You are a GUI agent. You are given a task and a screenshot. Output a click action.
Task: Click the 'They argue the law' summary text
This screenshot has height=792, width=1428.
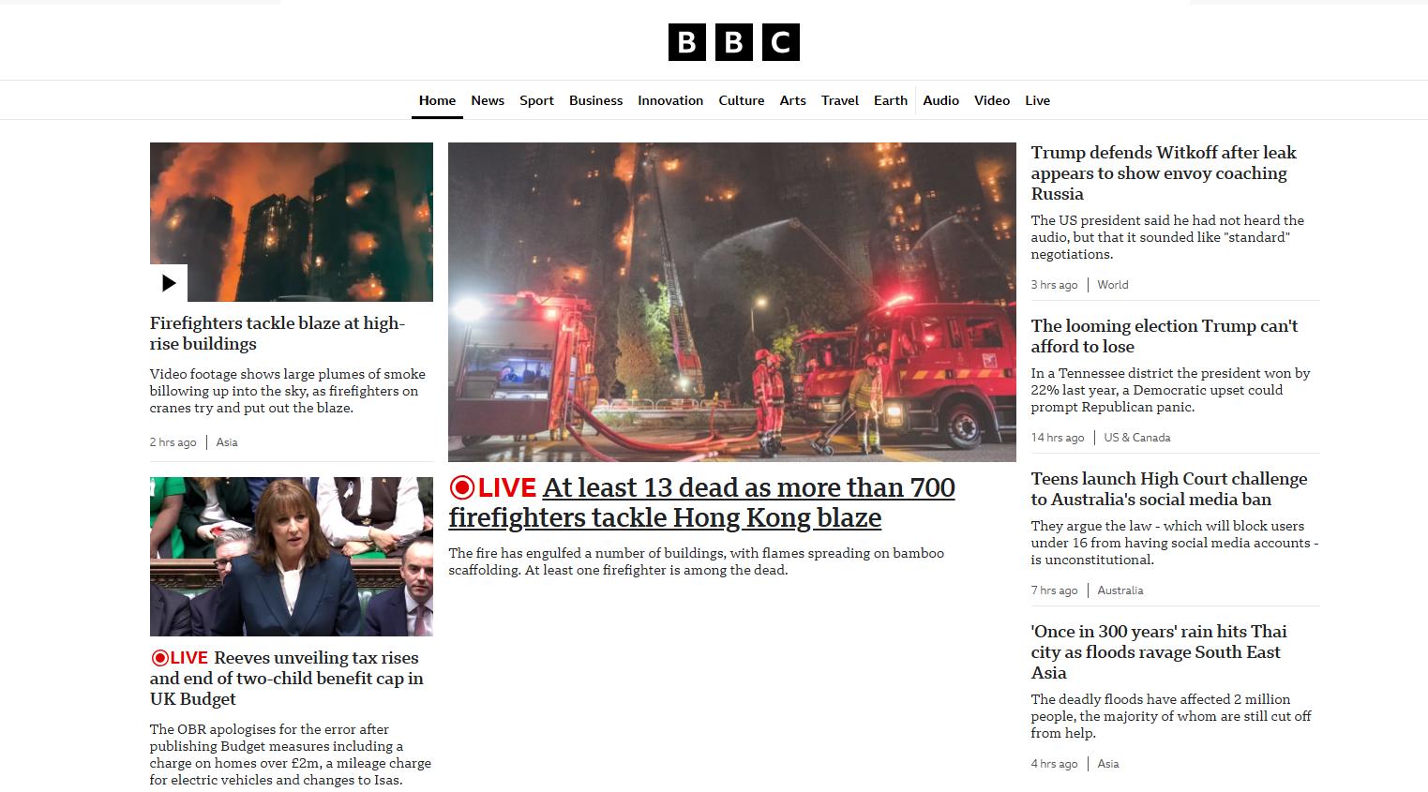tap(1175, 543)
